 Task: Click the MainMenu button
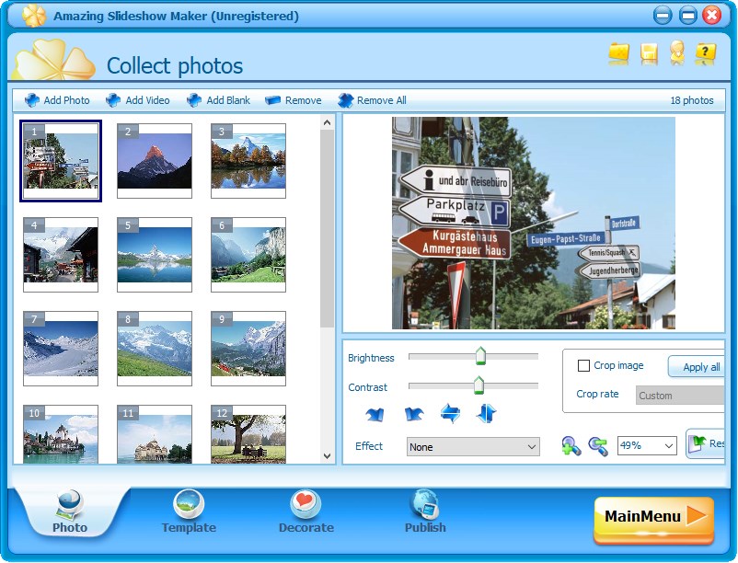[x=653, y=519]
